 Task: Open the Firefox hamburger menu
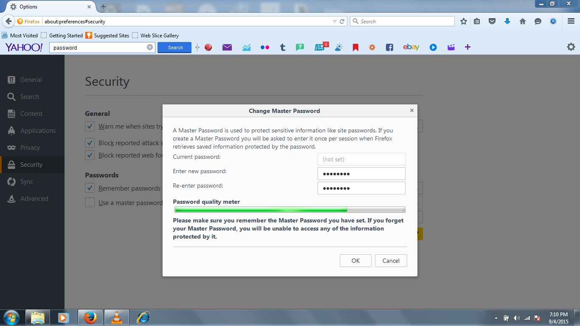571,21
